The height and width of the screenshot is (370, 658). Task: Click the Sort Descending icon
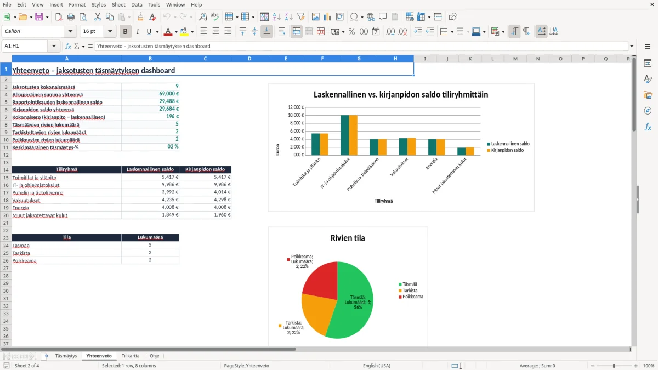[x=288, y=17]
